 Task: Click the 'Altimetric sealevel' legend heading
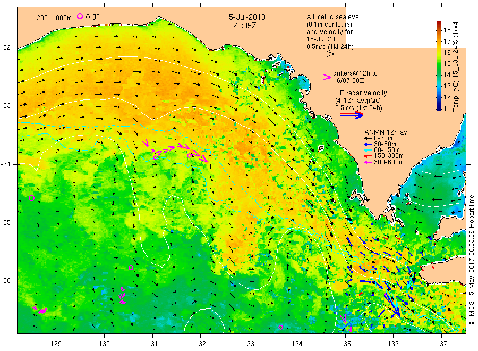tap(334, 17)
